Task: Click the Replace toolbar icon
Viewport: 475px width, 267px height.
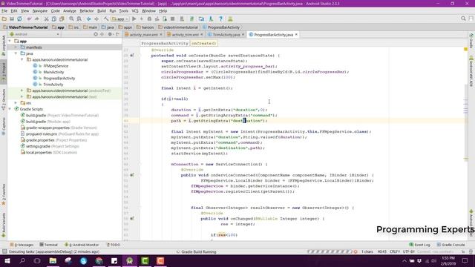Action: (79, 19)
